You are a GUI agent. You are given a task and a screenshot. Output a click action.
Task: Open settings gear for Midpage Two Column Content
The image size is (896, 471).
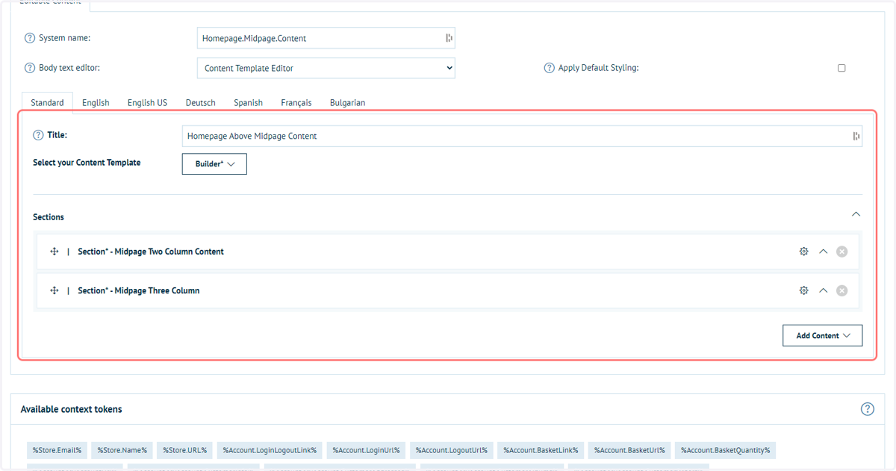(803, 252)
